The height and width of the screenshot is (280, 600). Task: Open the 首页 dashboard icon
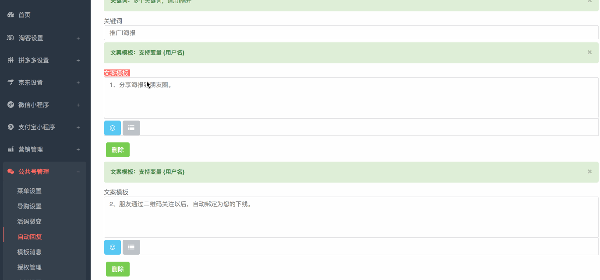tap(11, 15)
